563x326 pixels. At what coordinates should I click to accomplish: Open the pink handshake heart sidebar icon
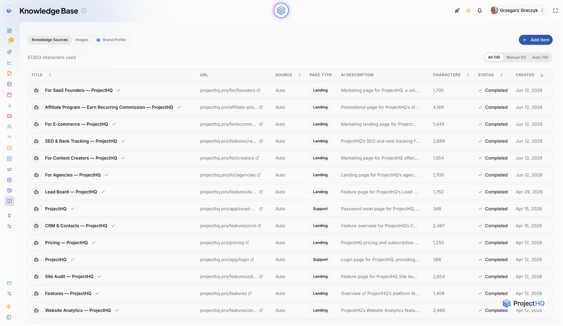coord(9,190)
